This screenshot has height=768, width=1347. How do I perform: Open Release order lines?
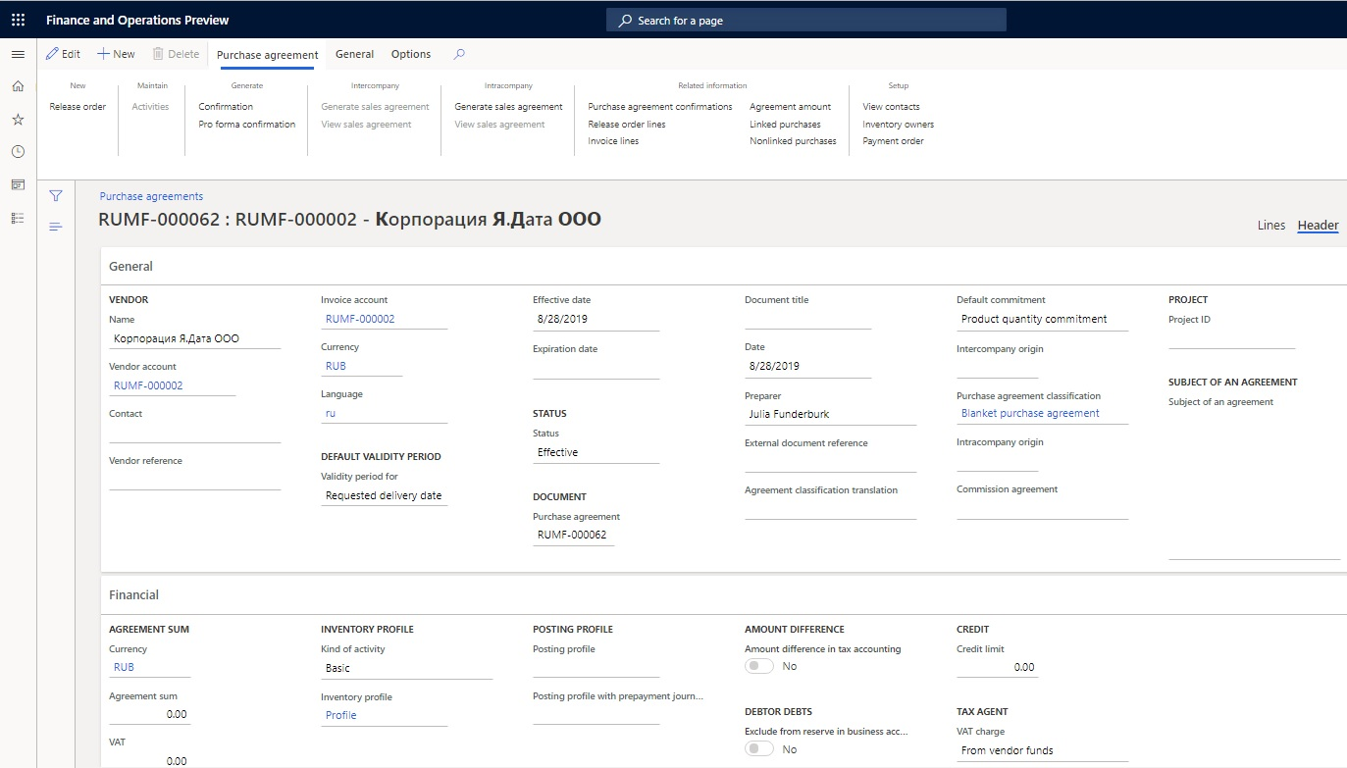pyautogui.click(x=627, y=125)
